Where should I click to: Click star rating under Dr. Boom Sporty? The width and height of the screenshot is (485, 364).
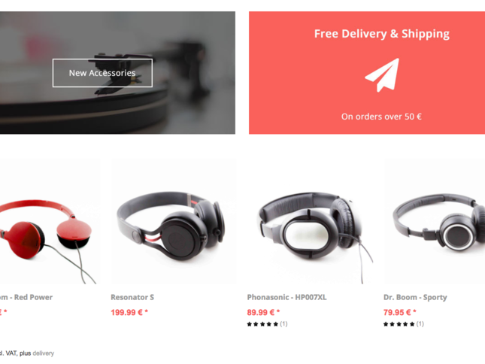pyautogui.click(x=399, y=324)
